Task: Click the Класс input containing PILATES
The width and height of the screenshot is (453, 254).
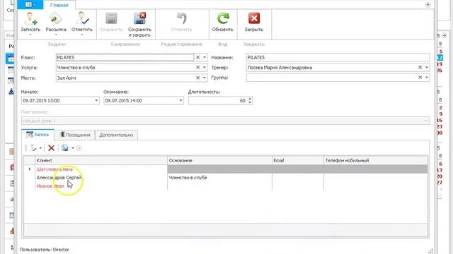Action: 125,57
